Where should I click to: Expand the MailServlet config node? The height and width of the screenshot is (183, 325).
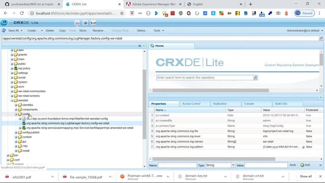(x=20, y=118)
